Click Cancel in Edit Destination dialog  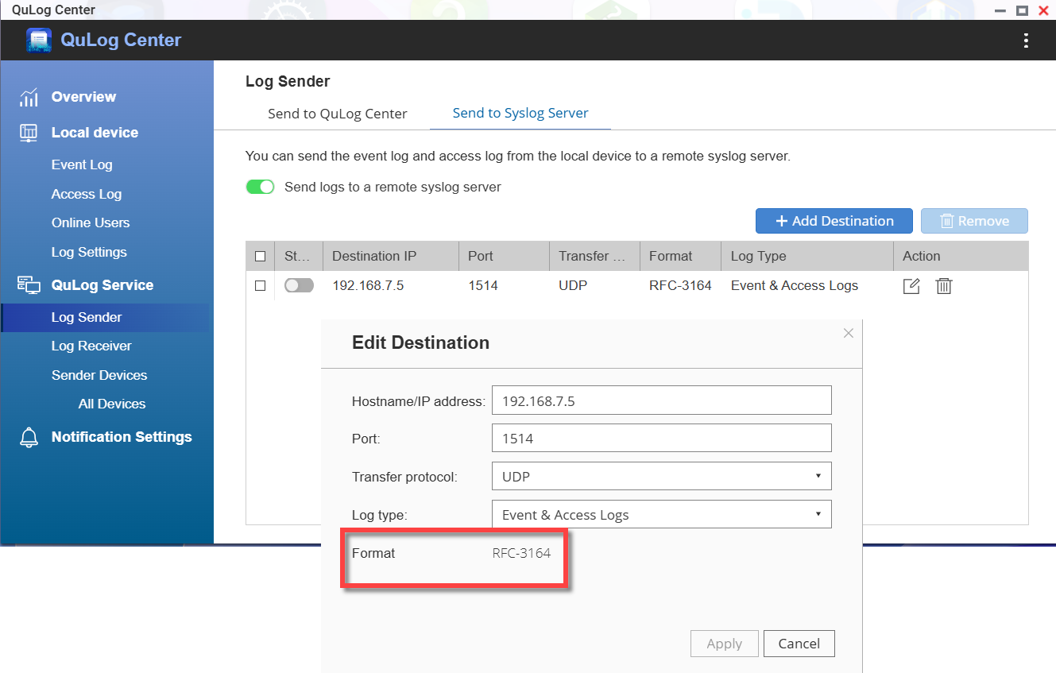pyautogui.click(x=799, y=644)
